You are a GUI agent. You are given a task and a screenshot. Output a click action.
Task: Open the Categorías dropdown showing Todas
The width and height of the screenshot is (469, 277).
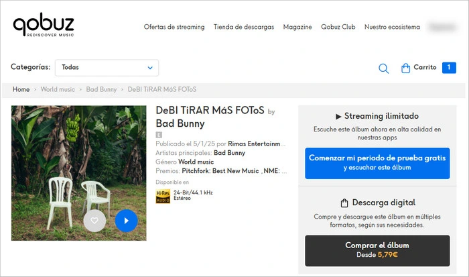coord(107,68)
